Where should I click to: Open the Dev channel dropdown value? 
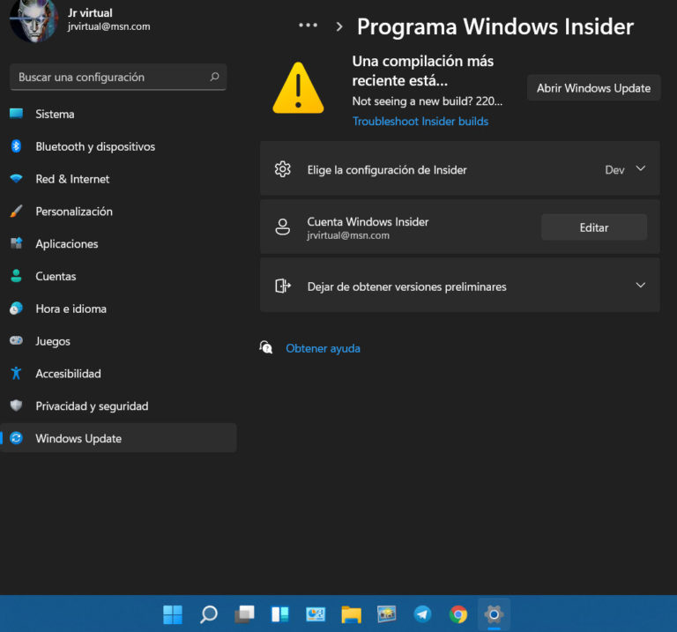[x=614, y=169]
